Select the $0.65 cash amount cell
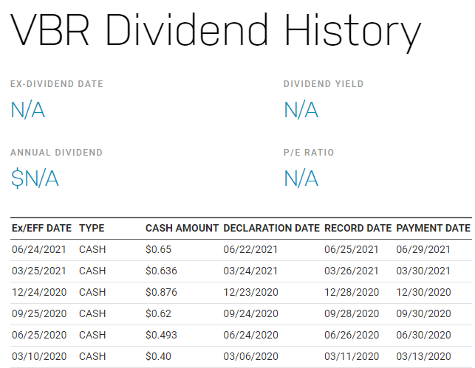475x368 pixels. coord(158,249)
